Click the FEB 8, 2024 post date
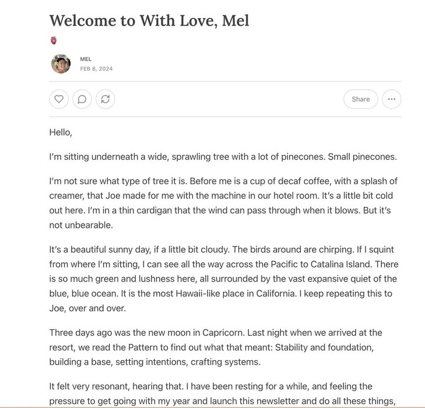This screenshot has height=408, width=425. tap(96, 69)
